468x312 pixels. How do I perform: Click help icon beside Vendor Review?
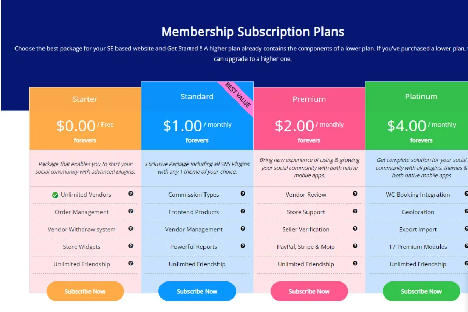point(355,194)
